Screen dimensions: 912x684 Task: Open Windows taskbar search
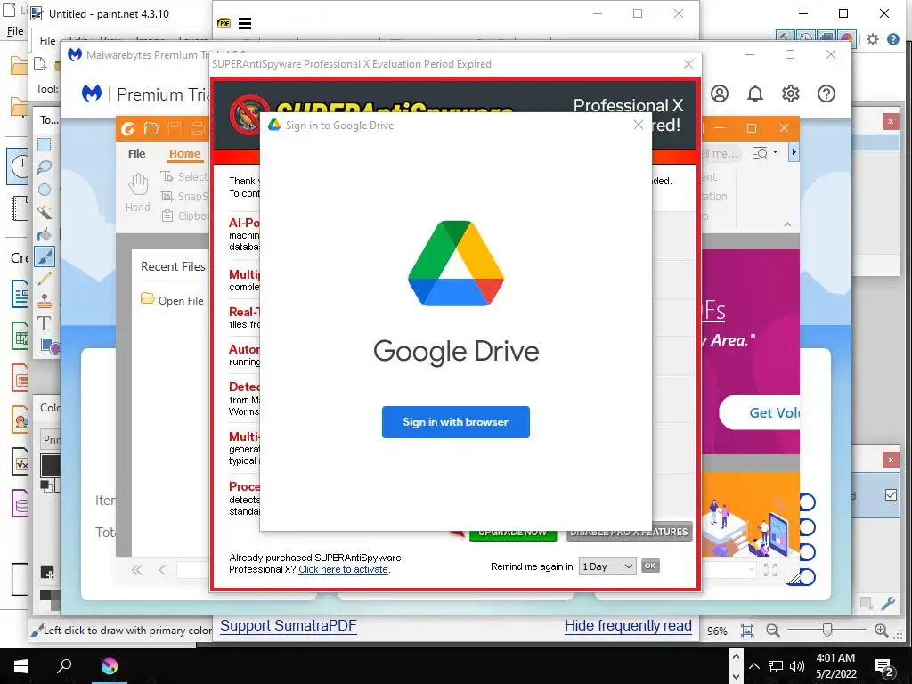64,666
